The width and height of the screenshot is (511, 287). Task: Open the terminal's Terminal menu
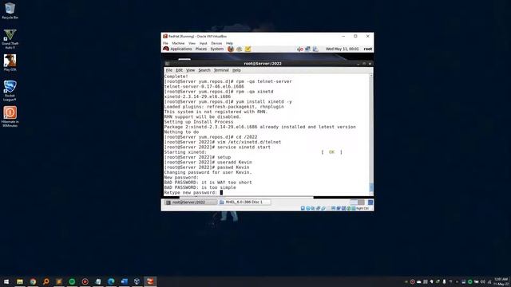(221, 70)
